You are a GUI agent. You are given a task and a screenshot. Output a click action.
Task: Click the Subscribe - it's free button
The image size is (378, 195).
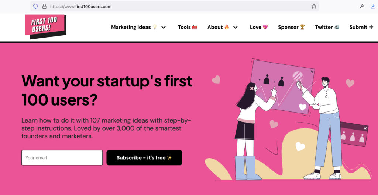coord(144,158)
